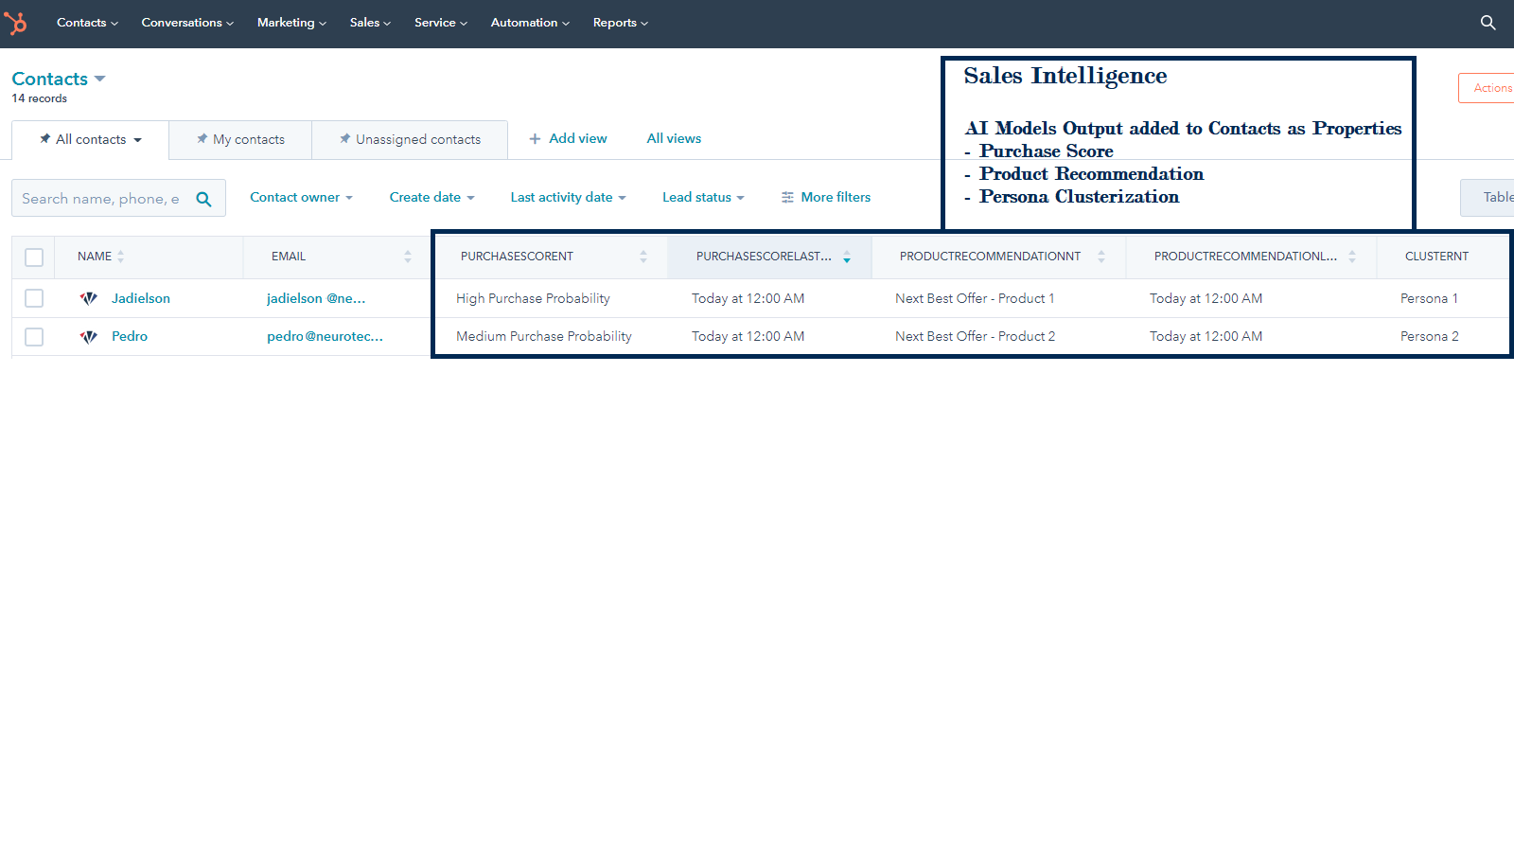Expand the Contact owner filter dropdown
Viewport: 1514px width, 852px height.
[301, 197]
